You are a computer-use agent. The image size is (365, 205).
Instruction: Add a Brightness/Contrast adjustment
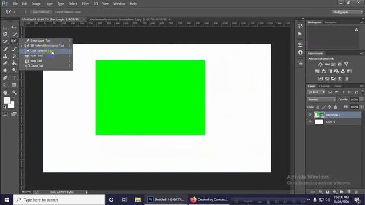(321, 64)
